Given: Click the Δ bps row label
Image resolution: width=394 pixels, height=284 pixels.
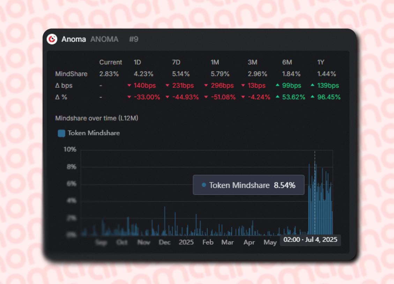Looking at the screenshot, I should [64, 86].
